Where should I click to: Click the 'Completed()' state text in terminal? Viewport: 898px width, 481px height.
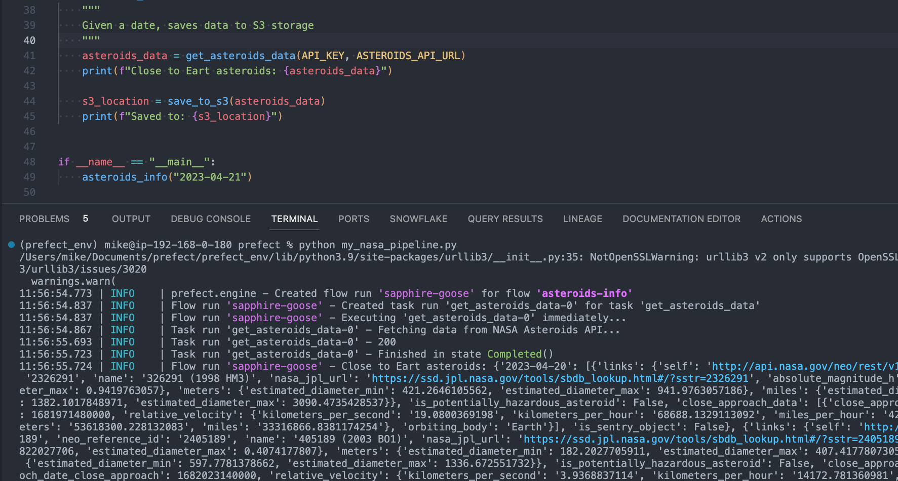[x=521, y=354]
